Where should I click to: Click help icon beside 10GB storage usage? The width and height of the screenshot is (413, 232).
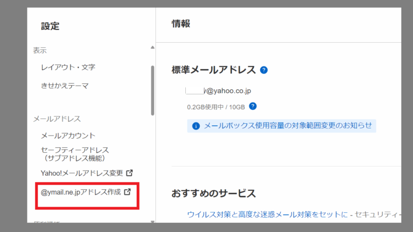coord(253,106)
